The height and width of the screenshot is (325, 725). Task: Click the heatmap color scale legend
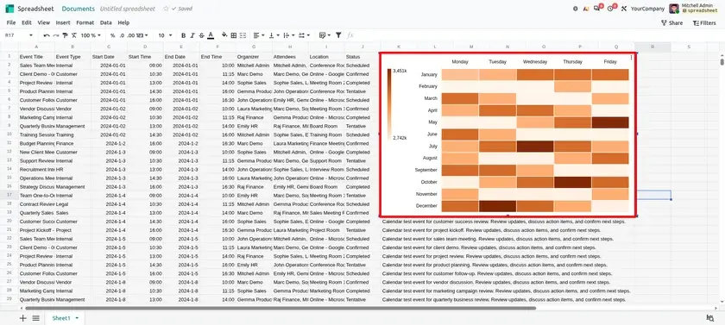389,103
